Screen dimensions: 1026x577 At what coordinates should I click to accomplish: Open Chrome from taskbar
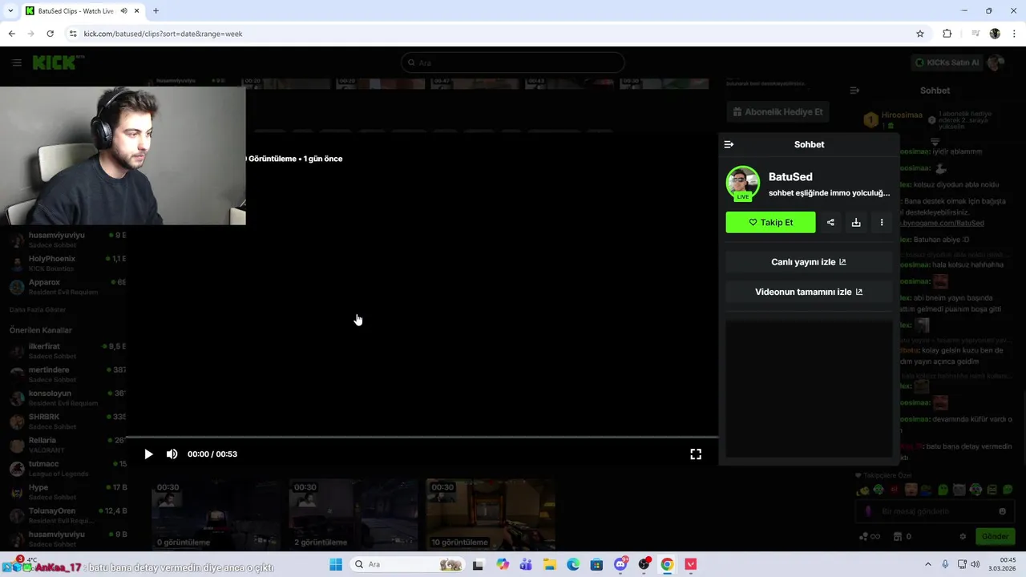[x=667, y=564]
